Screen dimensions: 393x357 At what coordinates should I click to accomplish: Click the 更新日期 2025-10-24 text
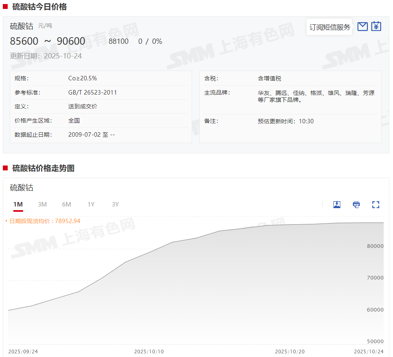[x=46, y=56]
